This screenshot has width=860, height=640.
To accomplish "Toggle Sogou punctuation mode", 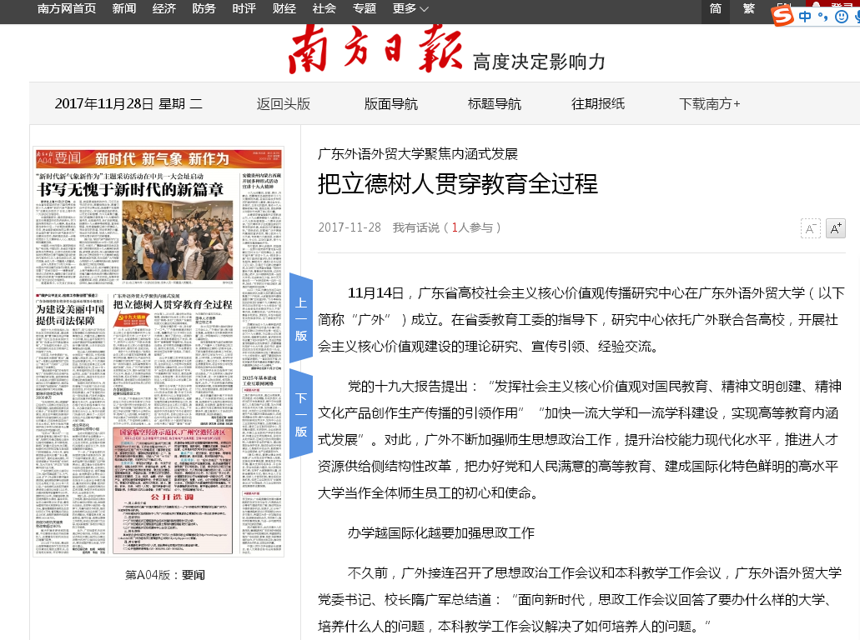I will pyautogui.click(x=822, y=16).
